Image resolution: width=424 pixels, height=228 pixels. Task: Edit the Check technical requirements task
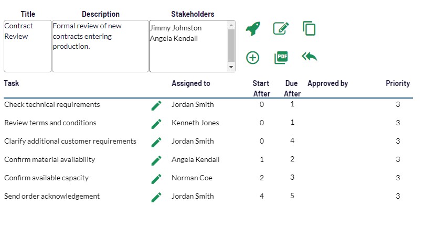(156, 105)
